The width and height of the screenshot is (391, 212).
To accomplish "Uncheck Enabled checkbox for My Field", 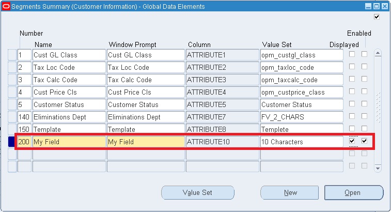I will (x=365, y=141).
